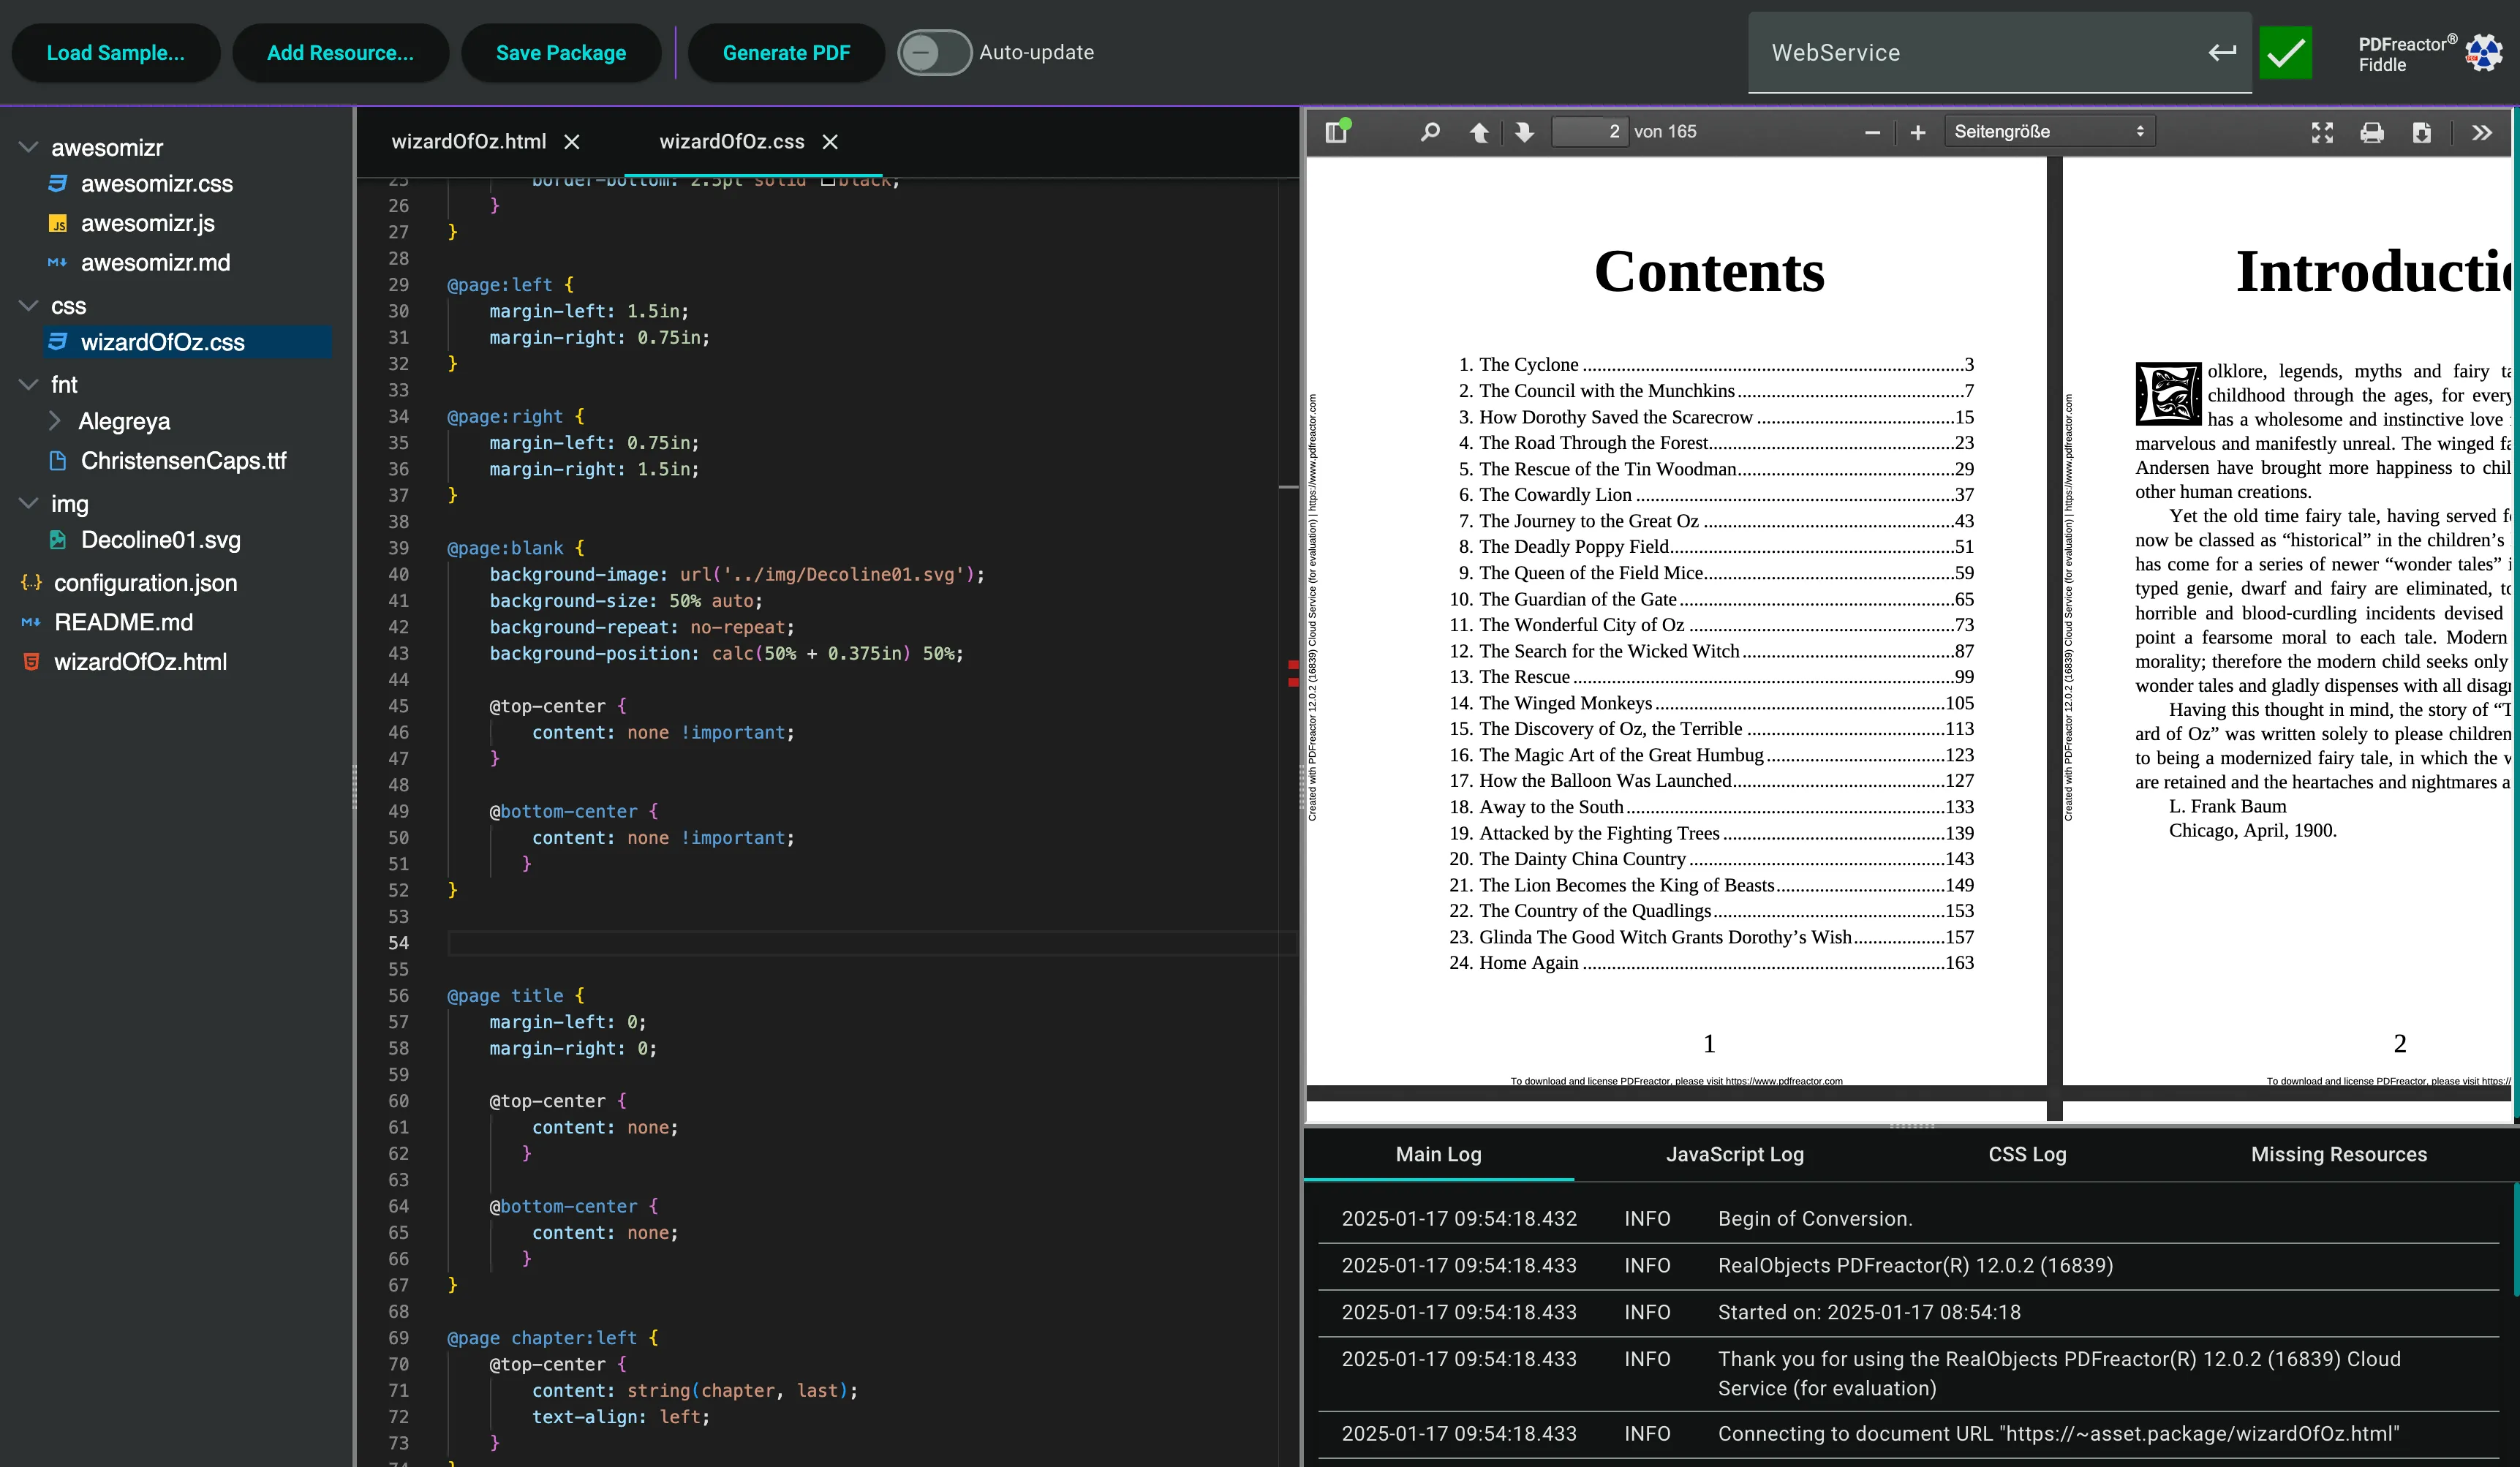The width and height of the screenshot is (2520, 1467).
Task: Close the wizardOfOz.html tab
Action: [x=571, y=142]
